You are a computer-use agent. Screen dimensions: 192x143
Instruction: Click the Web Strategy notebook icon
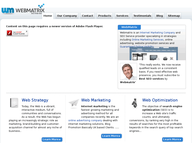(14, 103)
